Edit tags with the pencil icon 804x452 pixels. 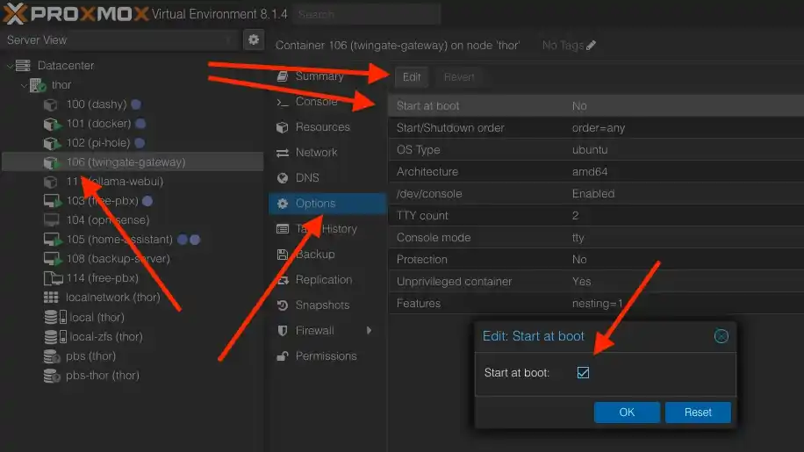[x=591, y=46]
